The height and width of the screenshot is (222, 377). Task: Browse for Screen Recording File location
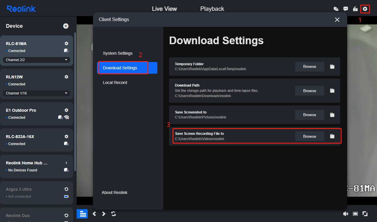[310, 136]
